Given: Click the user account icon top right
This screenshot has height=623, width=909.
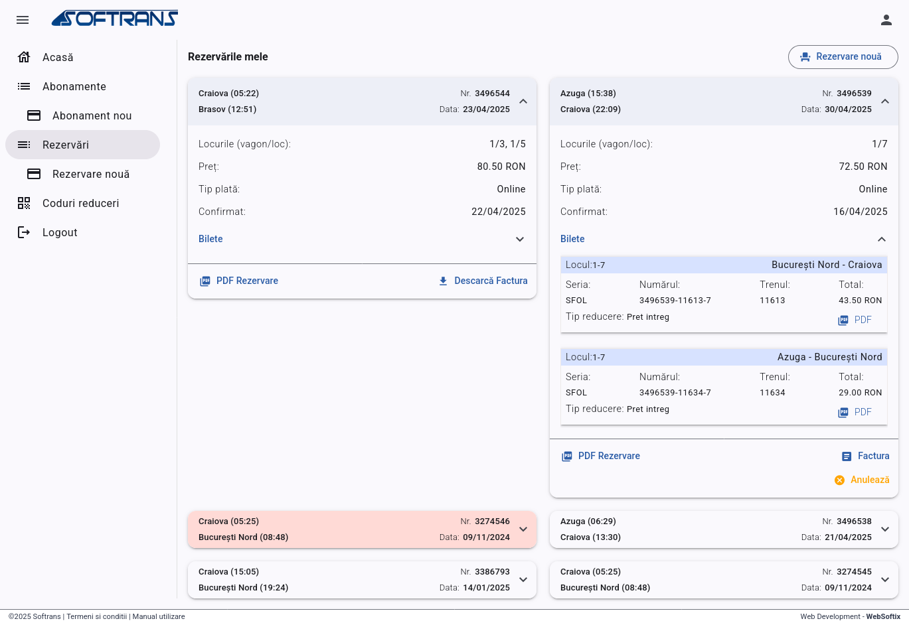Looking at the screenshot, I should point(886,20).
